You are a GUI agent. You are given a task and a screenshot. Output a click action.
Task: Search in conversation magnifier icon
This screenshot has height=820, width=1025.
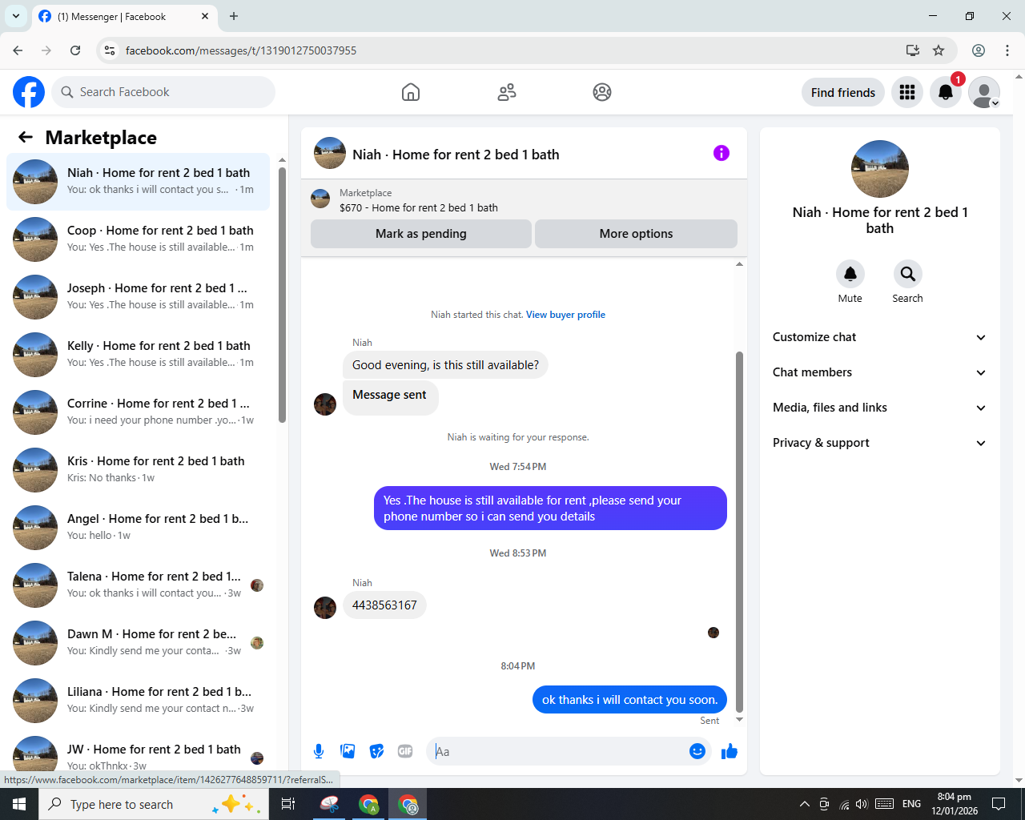click(x=908, y=274)
